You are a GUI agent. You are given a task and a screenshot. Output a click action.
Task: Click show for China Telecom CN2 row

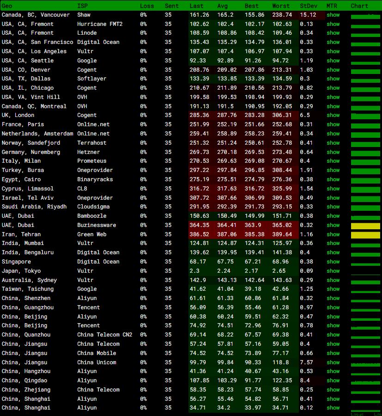[x=333, y=335]
